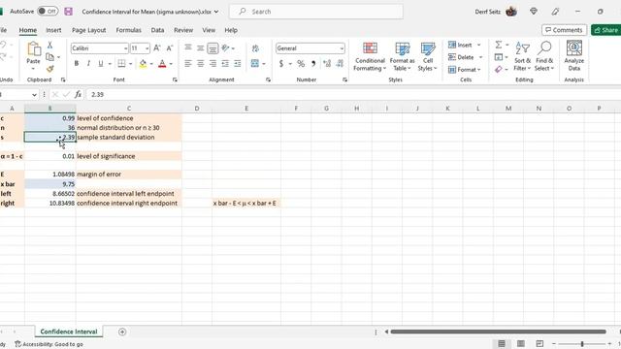Image resolution: width=621 pixels, height=349 pixels.
Task: Apply the red Font Color
Action: pyautogui.click(x=162, y=63)
